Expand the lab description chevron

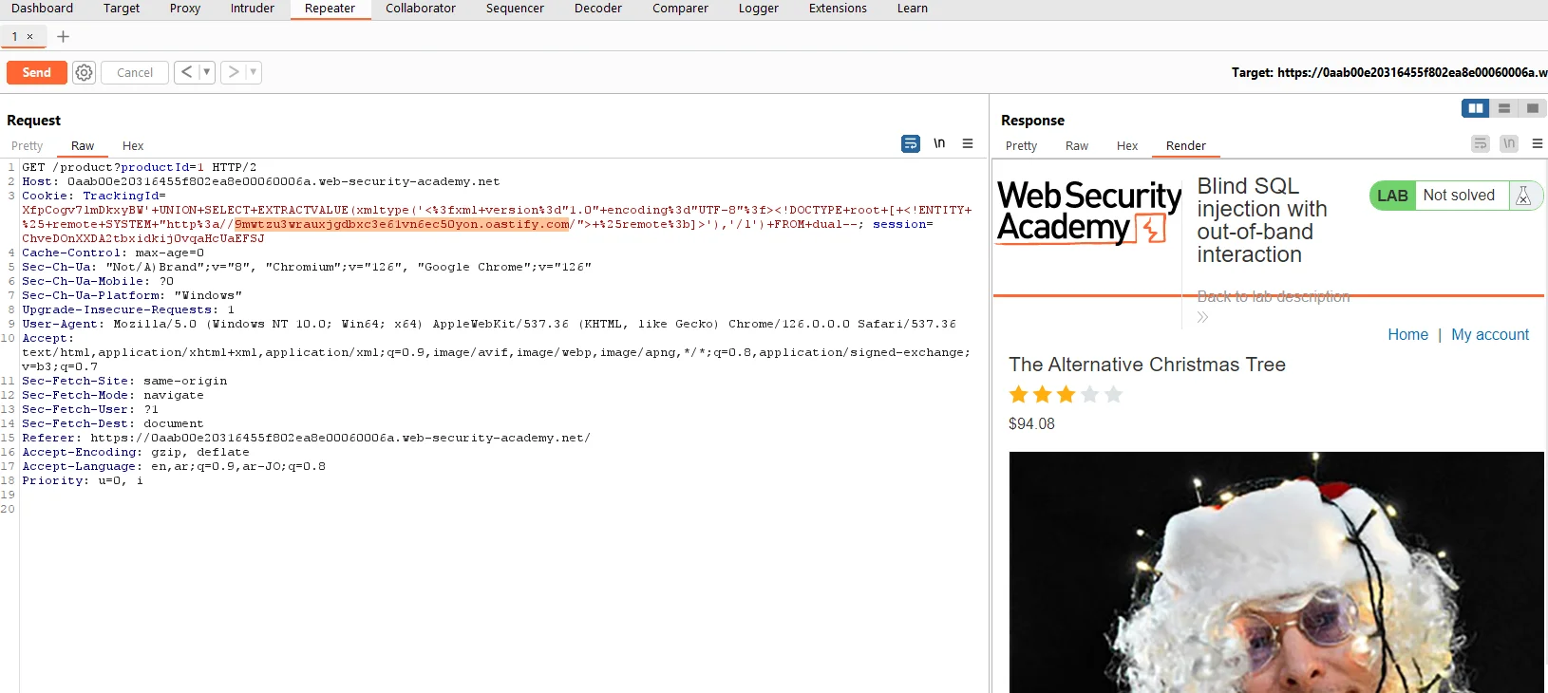click(1202, 317)
